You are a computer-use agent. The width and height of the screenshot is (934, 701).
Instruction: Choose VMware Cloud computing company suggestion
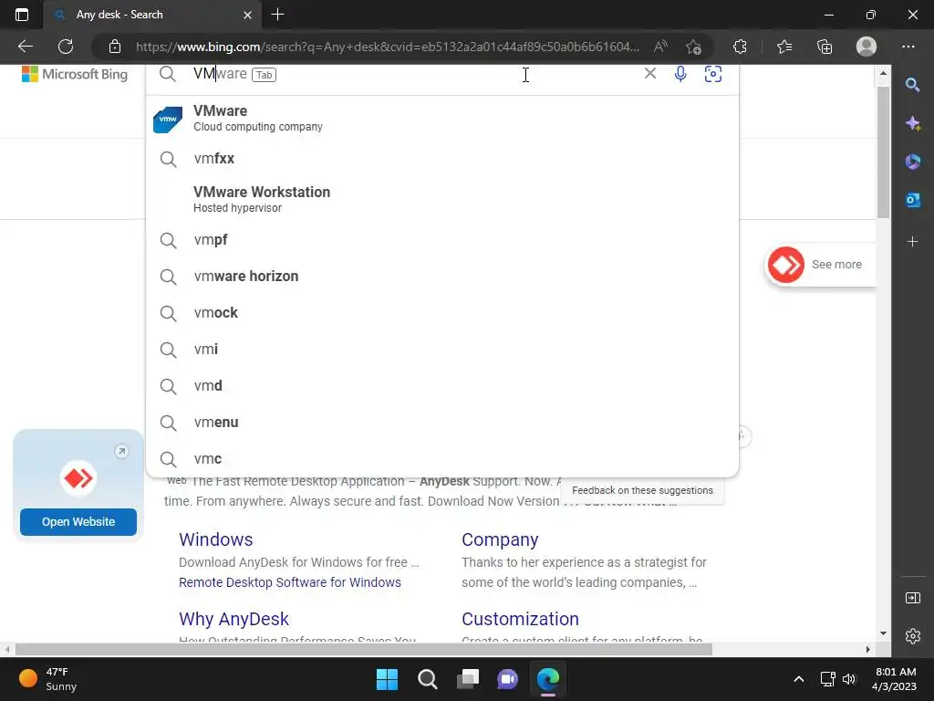coord(442,118)
